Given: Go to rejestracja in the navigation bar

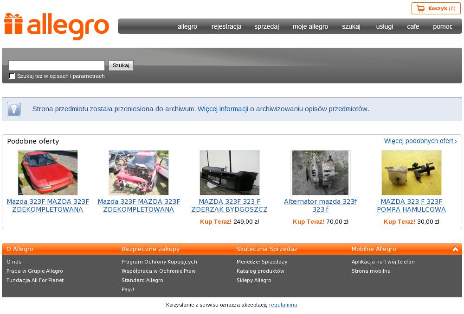Looking at the screenshot, I should click(226, 26).
